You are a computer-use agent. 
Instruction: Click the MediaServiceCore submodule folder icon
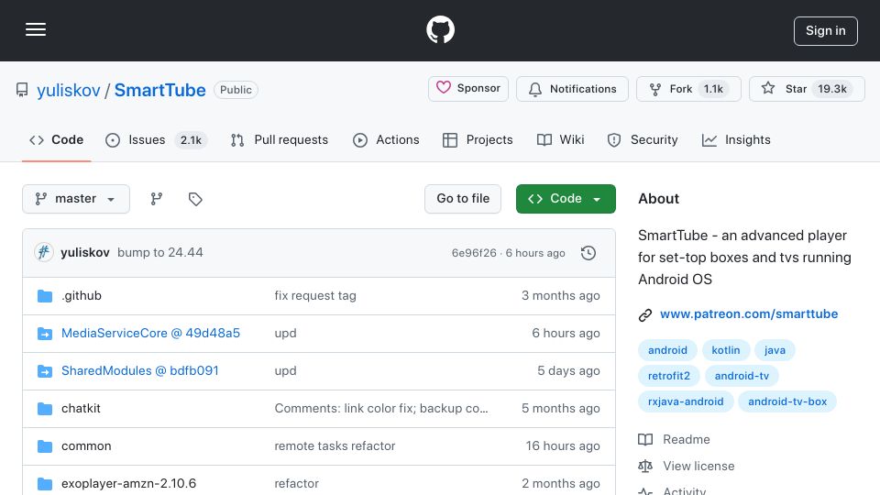[x=45, y=334]
